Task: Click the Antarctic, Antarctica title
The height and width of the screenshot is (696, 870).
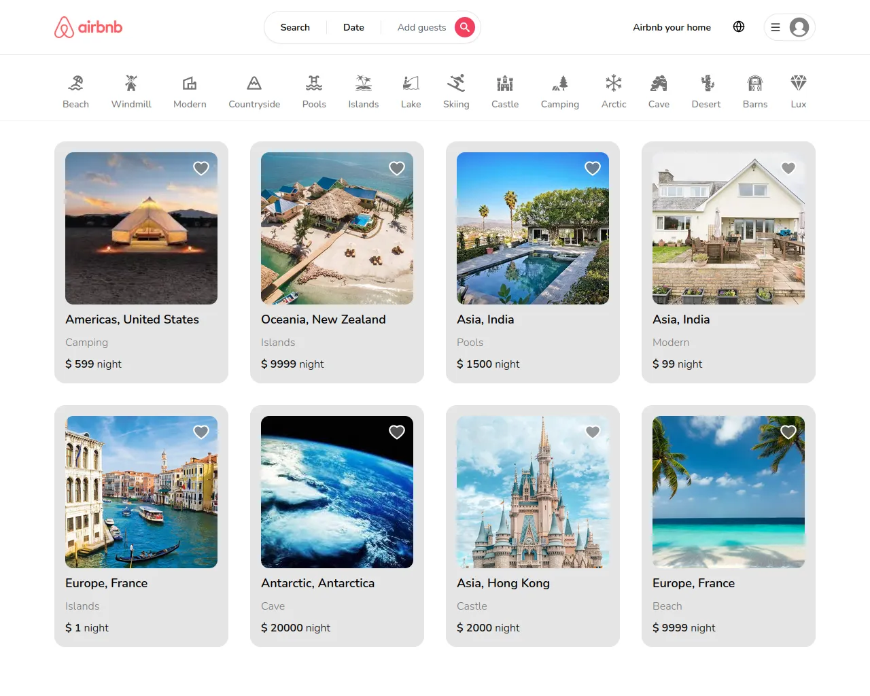Action: pyautogui.click(x=317, y=583)
